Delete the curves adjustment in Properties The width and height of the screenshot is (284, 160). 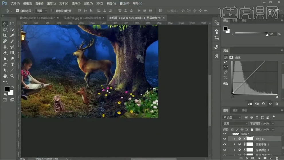[x=277, y=104]
